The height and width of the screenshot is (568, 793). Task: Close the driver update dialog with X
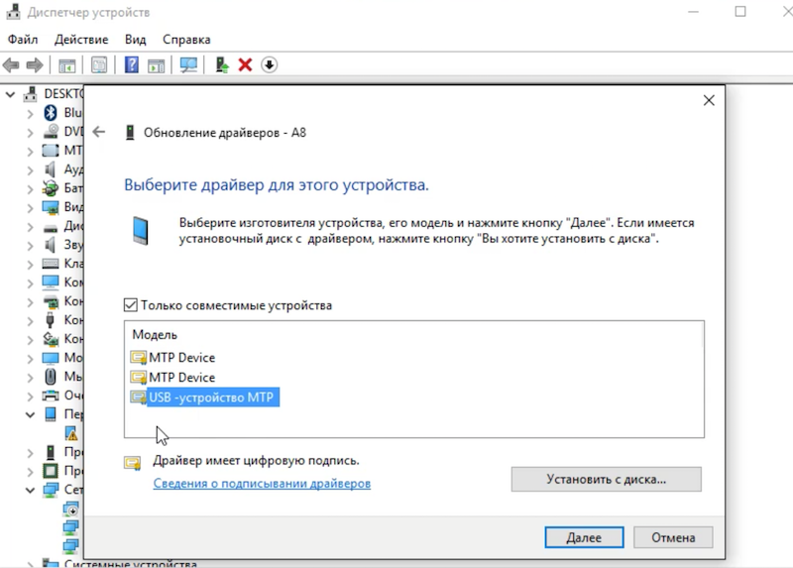(709, 100)
